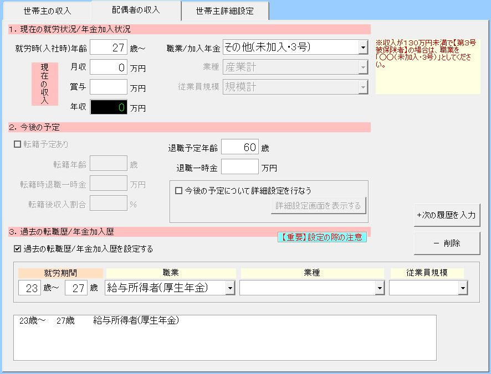Expand the empty 業種 history dropdown
This screenshot has height=374, width=491.
click(380, 288)
